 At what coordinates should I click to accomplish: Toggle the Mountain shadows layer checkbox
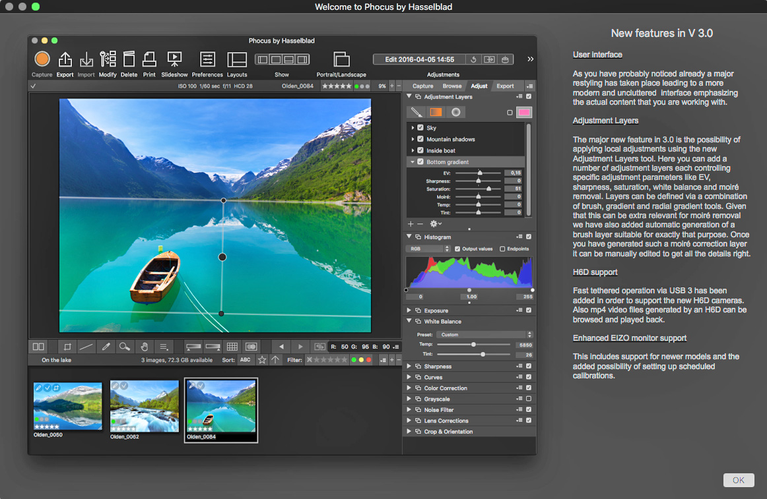click(420, 139)
